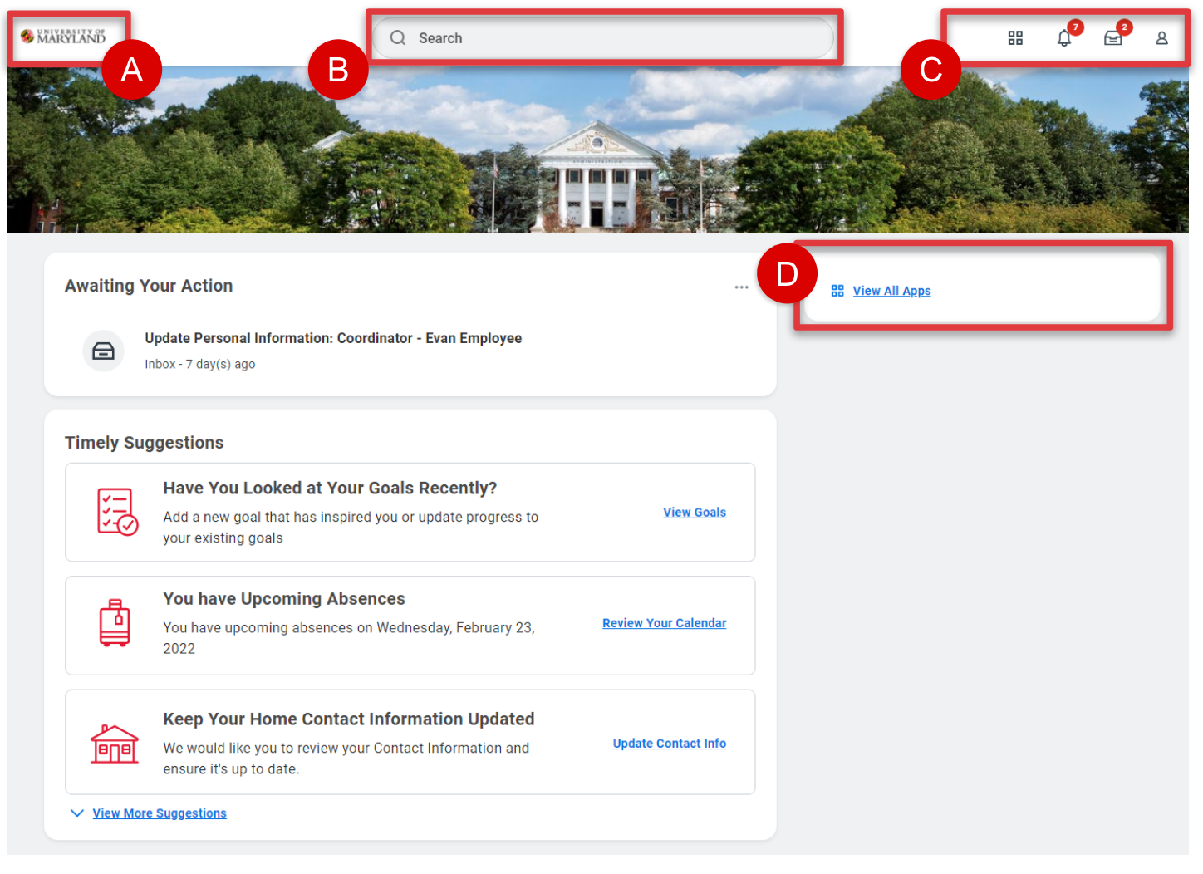Click the search magnifier icon
1203x874 pixels.
point(397,37)
